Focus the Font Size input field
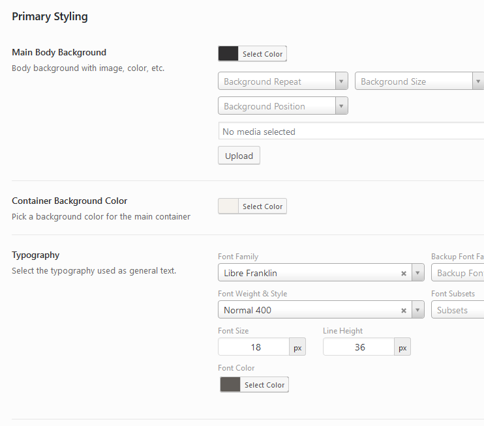This screenshot has height=426, width=484. pyautogui.click(x=254, y=347)
